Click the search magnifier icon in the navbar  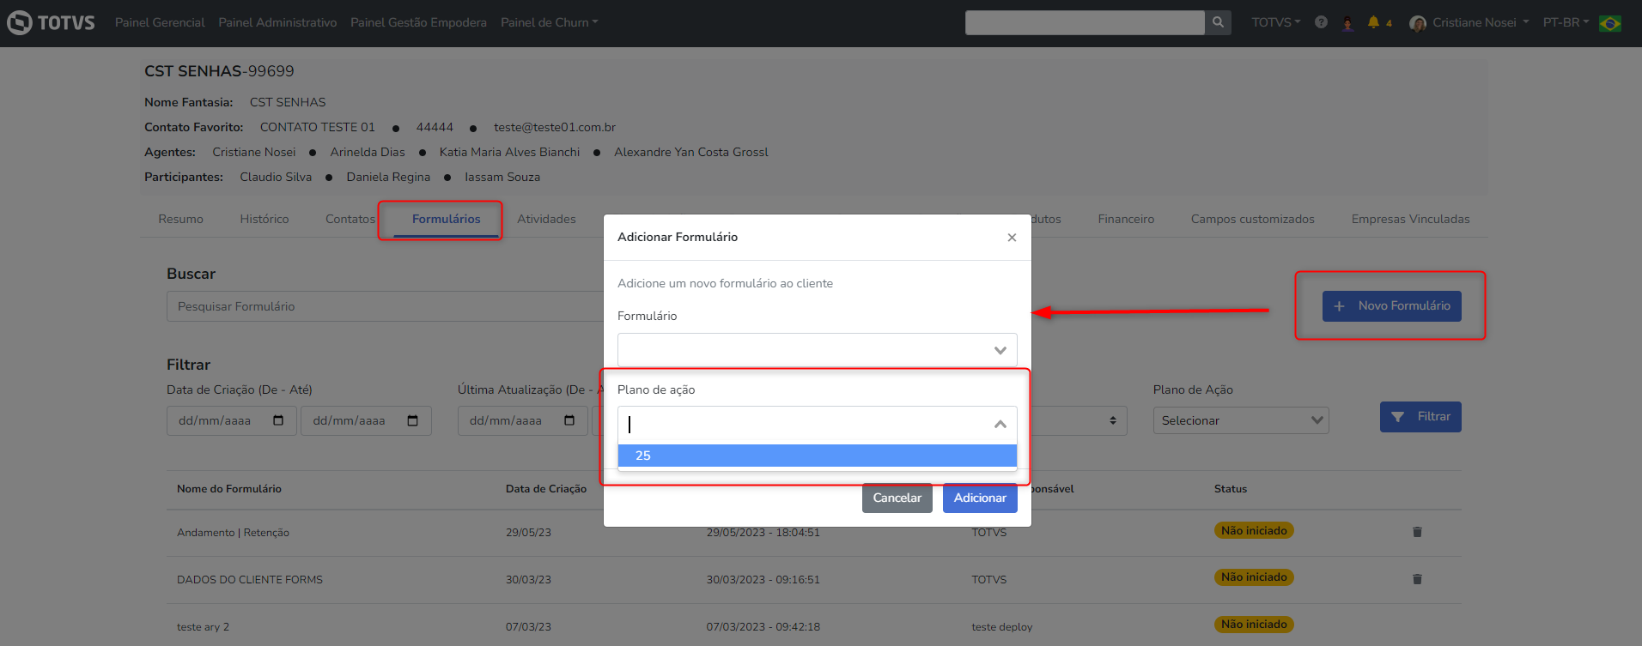[x=1218, y=22]
